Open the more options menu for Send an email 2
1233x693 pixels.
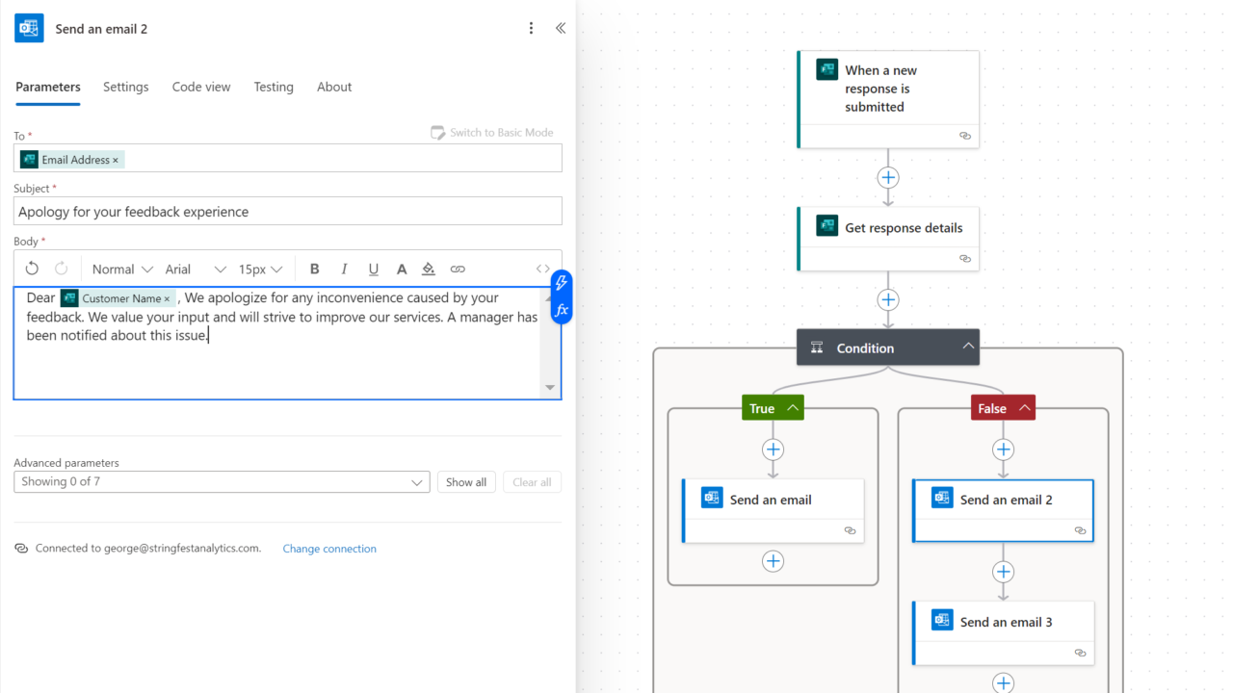coord(531,29)
